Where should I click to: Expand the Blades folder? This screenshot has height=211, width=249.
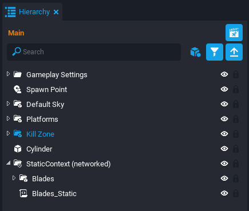(14, 178)
